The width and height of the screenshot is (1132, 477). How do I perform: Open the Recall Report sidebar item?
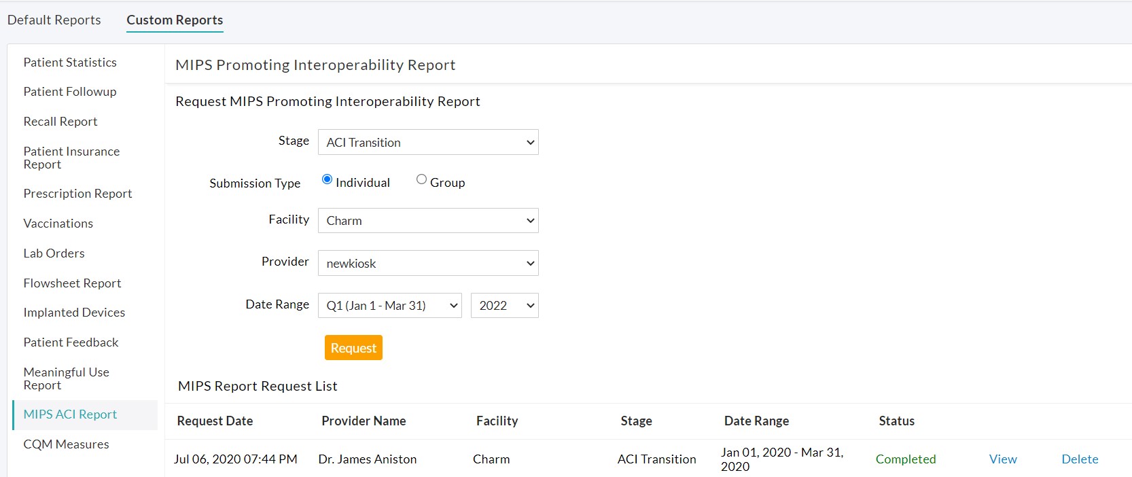pos(60,122)
